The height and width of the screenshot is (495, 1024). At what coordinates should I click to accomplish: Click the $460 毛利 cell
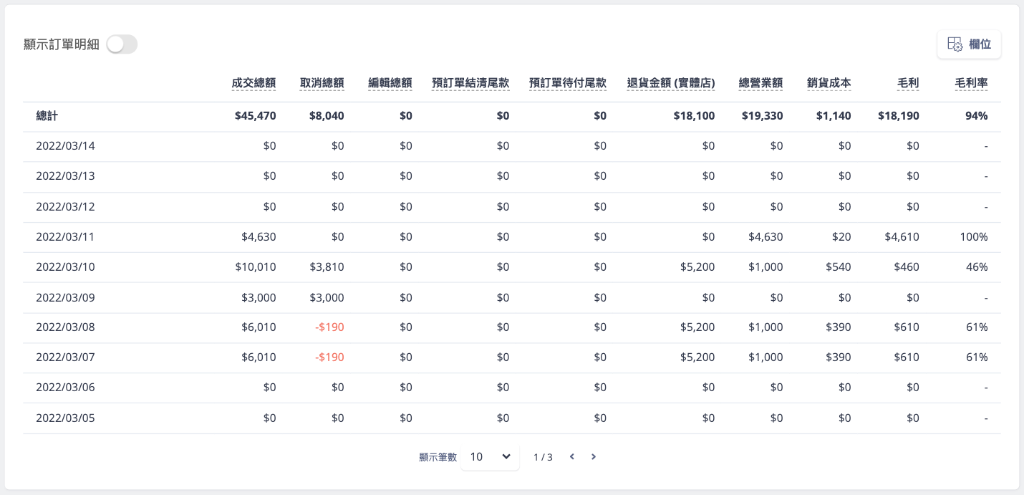tap(907, 267)
